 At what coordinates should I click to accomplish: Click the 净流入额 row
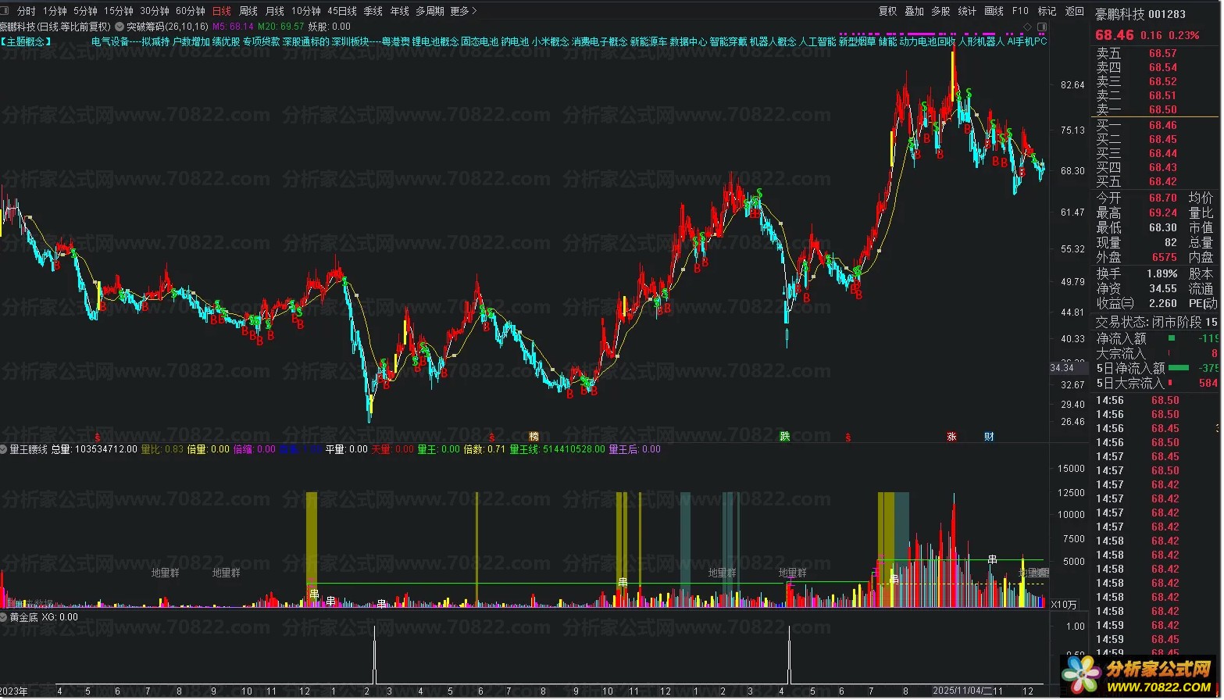[x=1156, y=338]
